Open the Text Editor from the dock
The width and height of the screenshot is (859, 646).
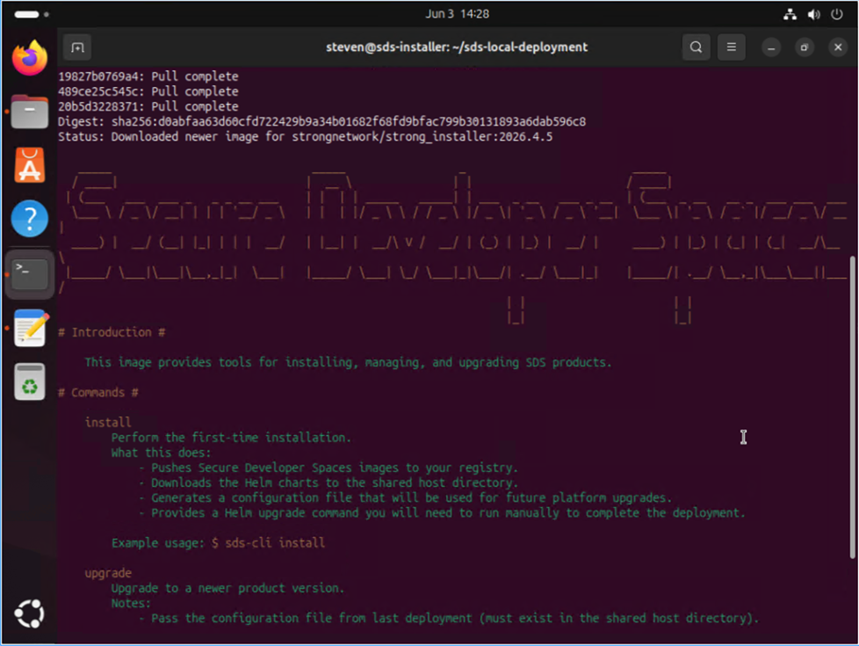coord(30,327)
